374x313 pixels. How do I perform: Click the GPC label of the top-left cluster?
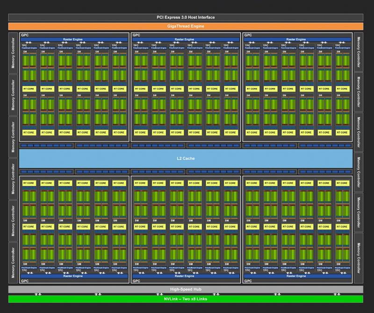pos(24,35)
